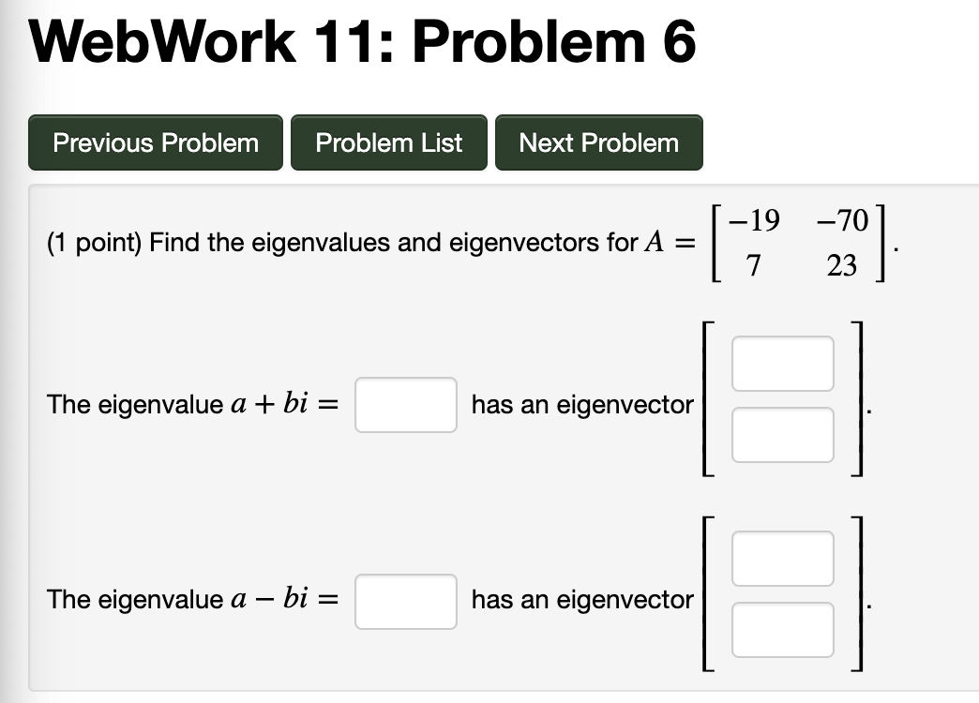Click inside the lower eigenvector component box
Viewport: 979px width, 703px height.
[782, 434]
